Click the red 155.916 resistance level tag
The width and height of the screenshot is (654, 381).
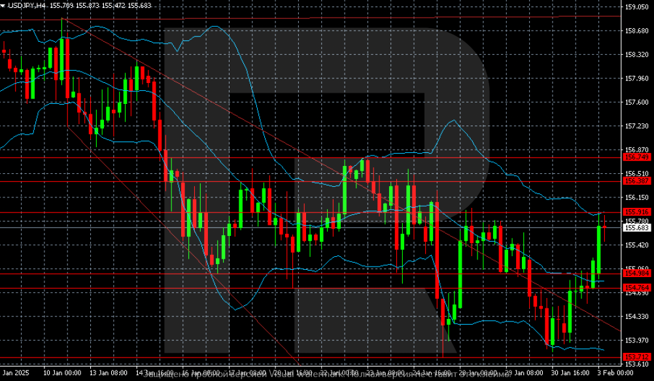pyautogui.click(x=636, y=212)
